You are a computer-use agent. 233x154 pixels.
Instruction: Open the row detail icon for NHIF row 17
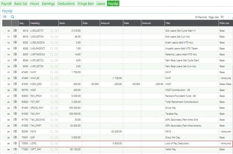click(15, 72)
